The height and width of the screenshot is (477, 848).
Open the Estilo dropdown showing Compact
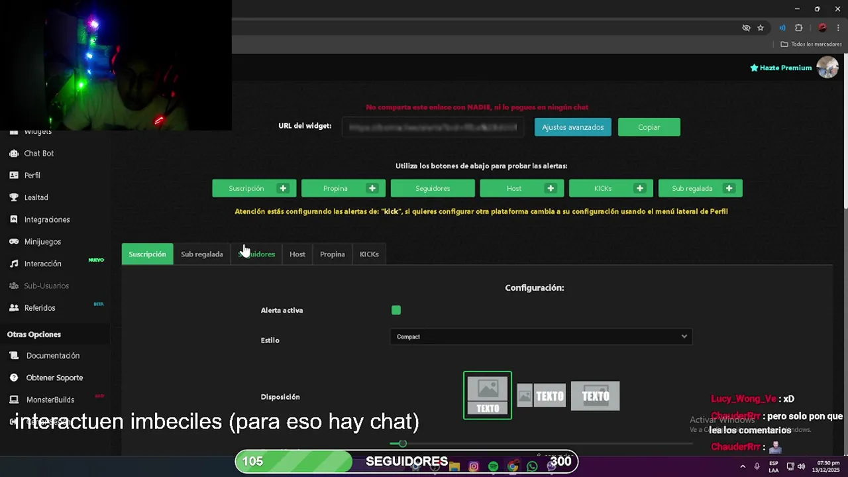pos(541,337)
